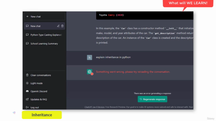
Task: Click the __init__ code term in the explanation
Action: [x=171, y=28]
